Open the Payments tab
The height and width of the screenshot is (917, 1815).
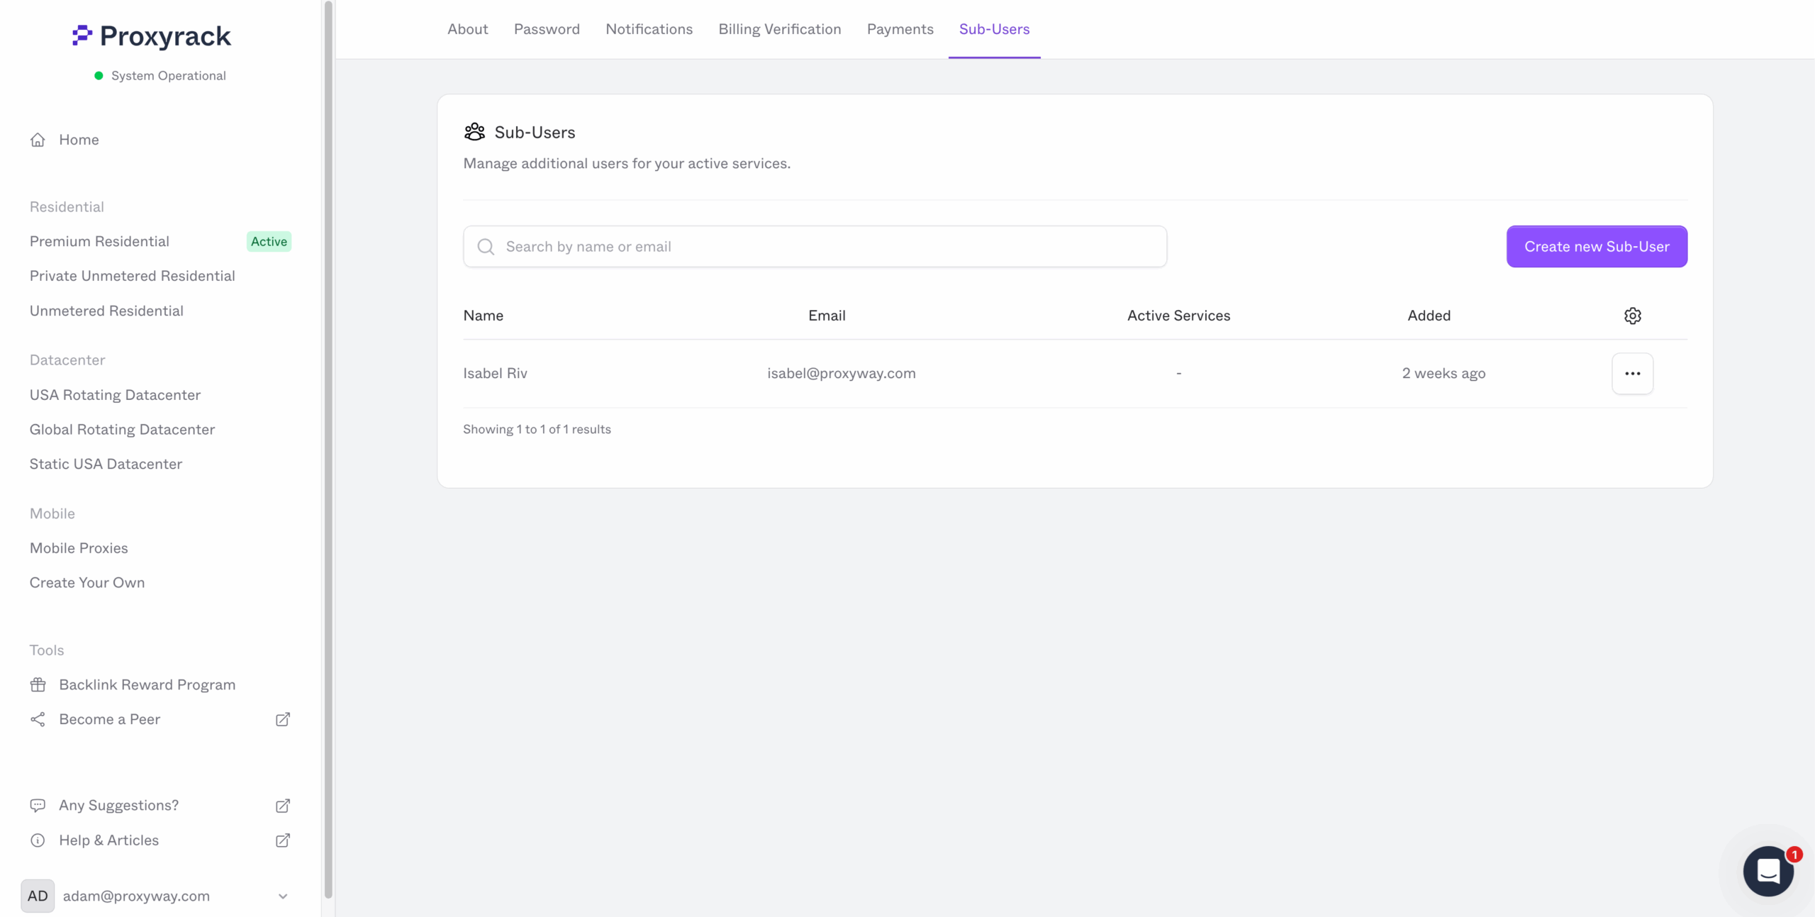900,29
